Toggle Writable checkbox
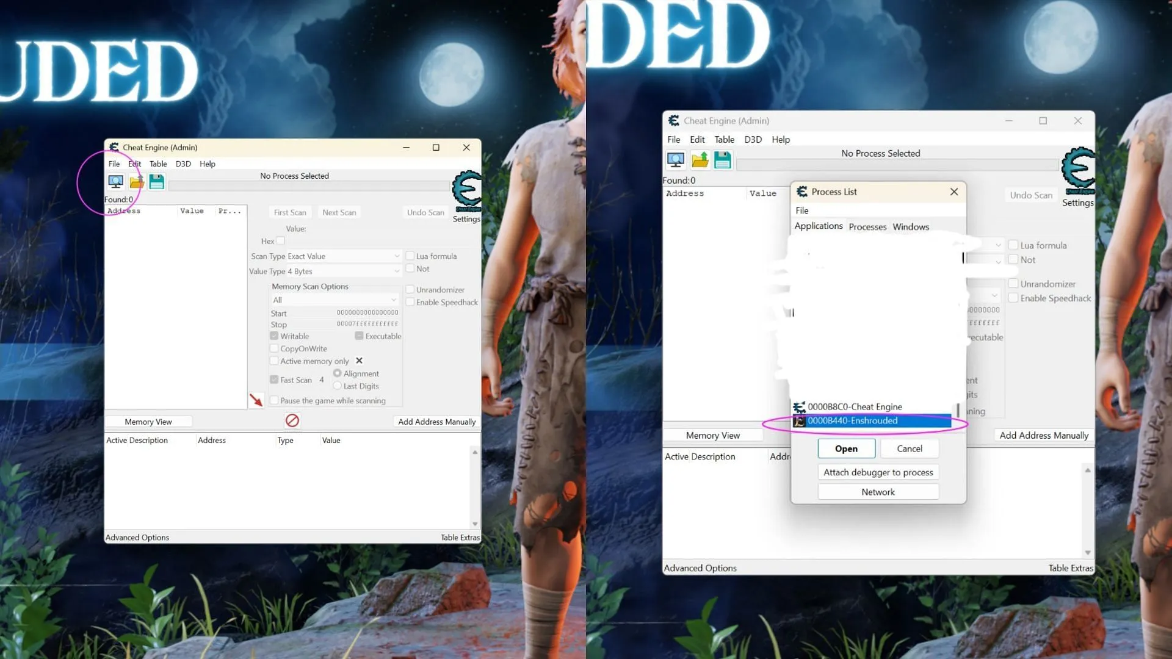 pos(274,336)
